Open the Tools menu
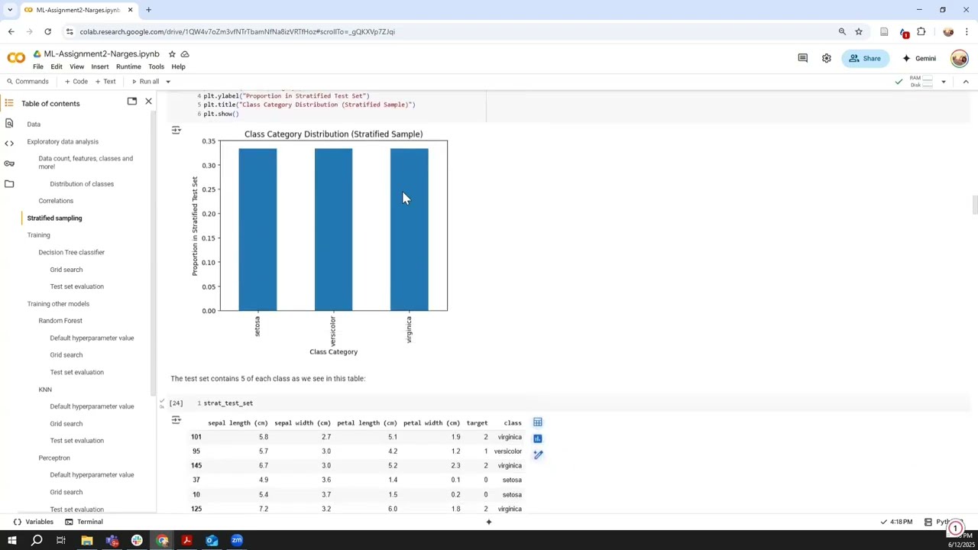978x550 pixels. pyautogui.click(x=156, y=66)
